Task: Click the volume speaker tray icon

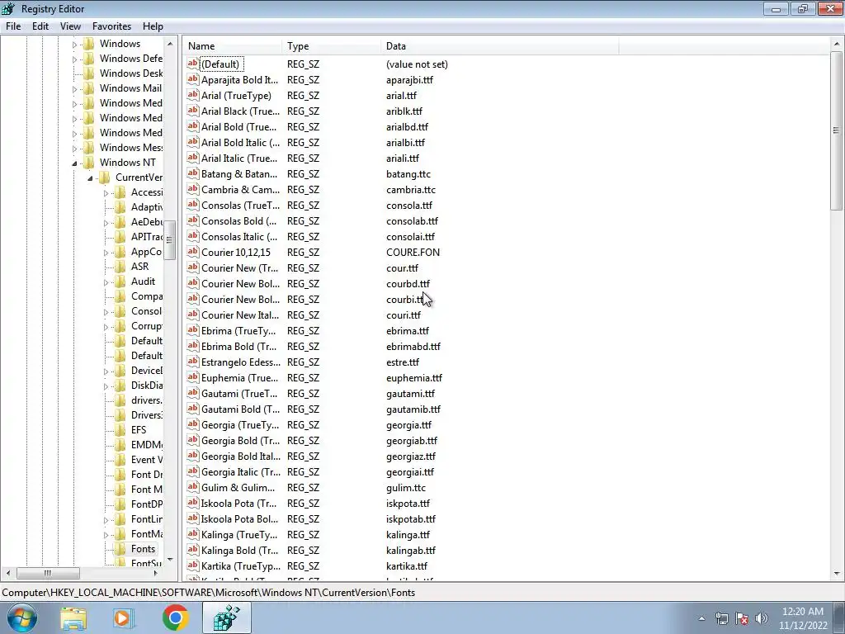Action: 762,618
